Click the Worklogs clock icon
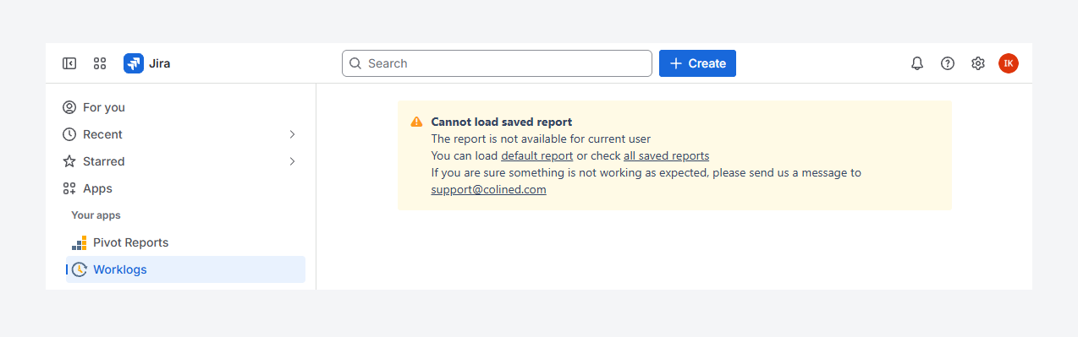This screenshot has height=337, width=1078. (79, 269)
